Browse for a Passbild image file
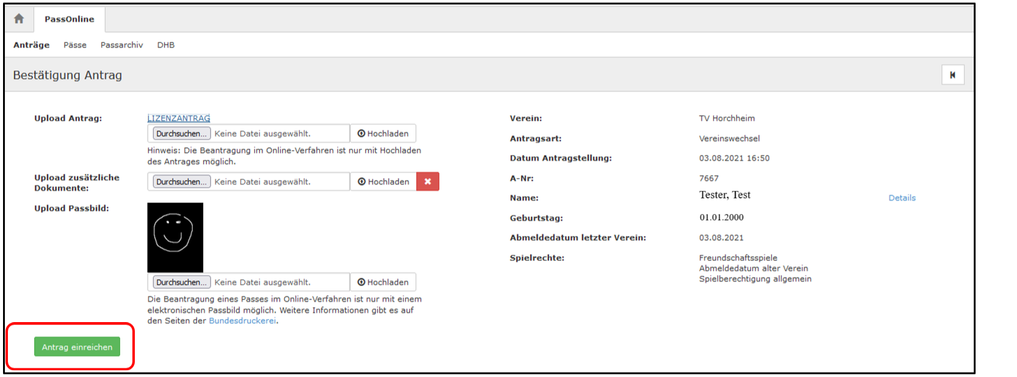1017x377 pixels. click(181, 282)
